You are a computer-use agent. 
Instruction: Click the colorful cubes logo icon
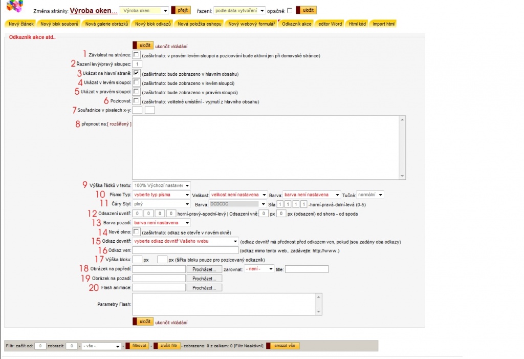coord(15,5)
